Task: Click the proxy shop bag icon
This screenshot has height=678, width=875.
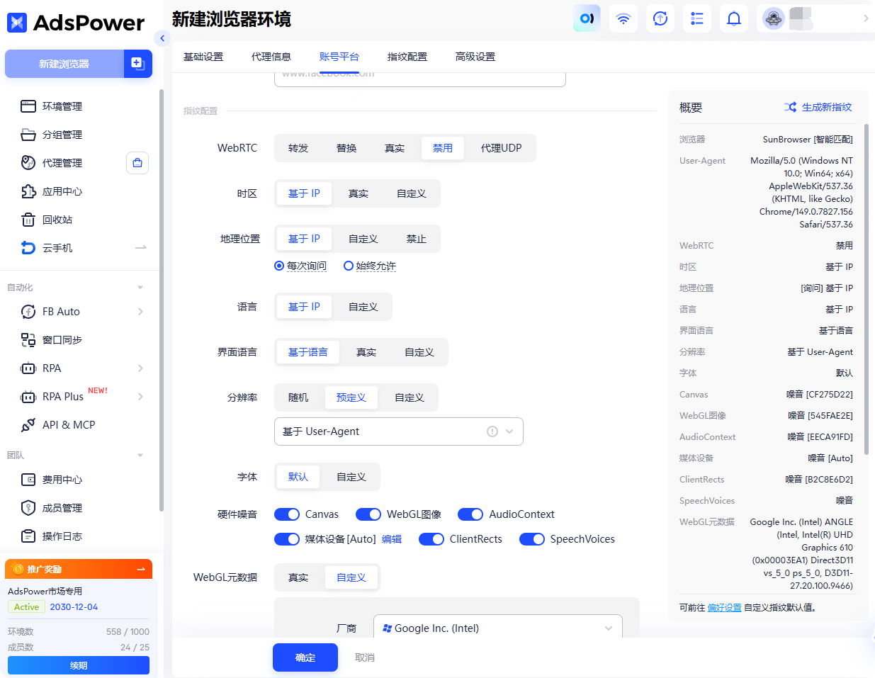Action: 137,163
